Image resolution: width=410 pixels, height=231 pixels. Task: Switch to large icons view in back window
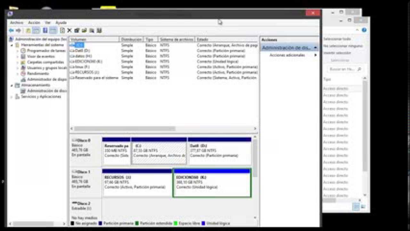tap(363, 207)
